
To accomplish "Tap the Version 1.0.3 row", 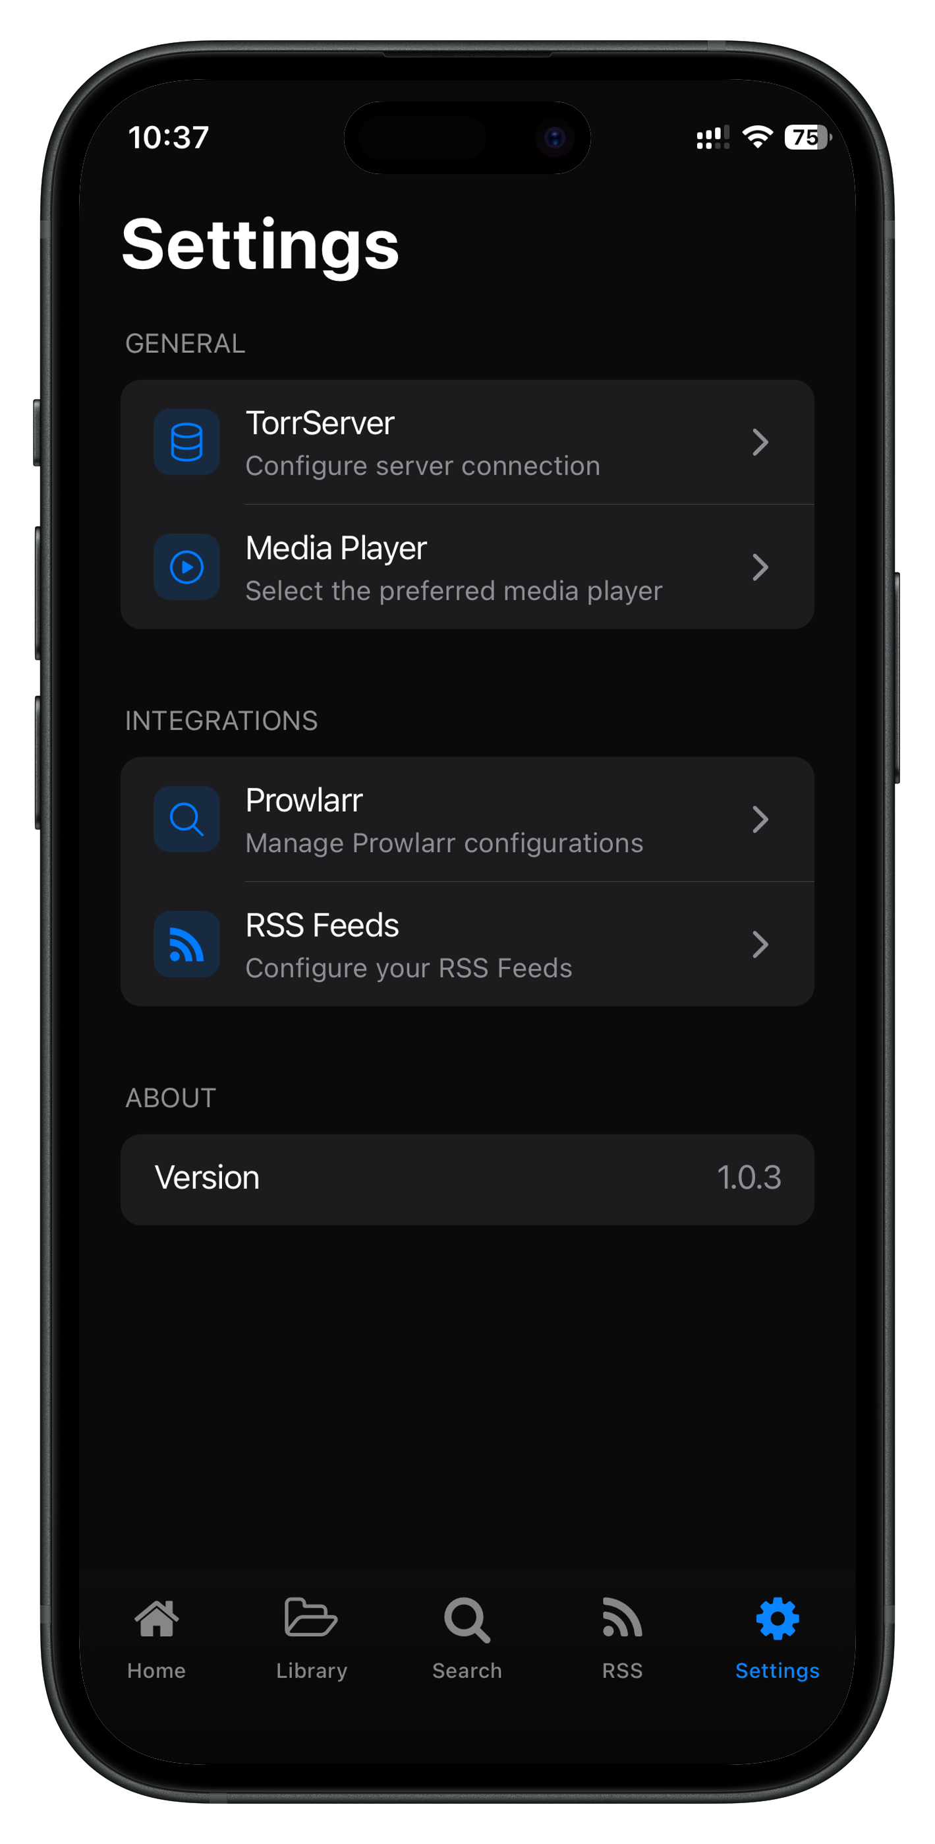I will [467, 1179].
